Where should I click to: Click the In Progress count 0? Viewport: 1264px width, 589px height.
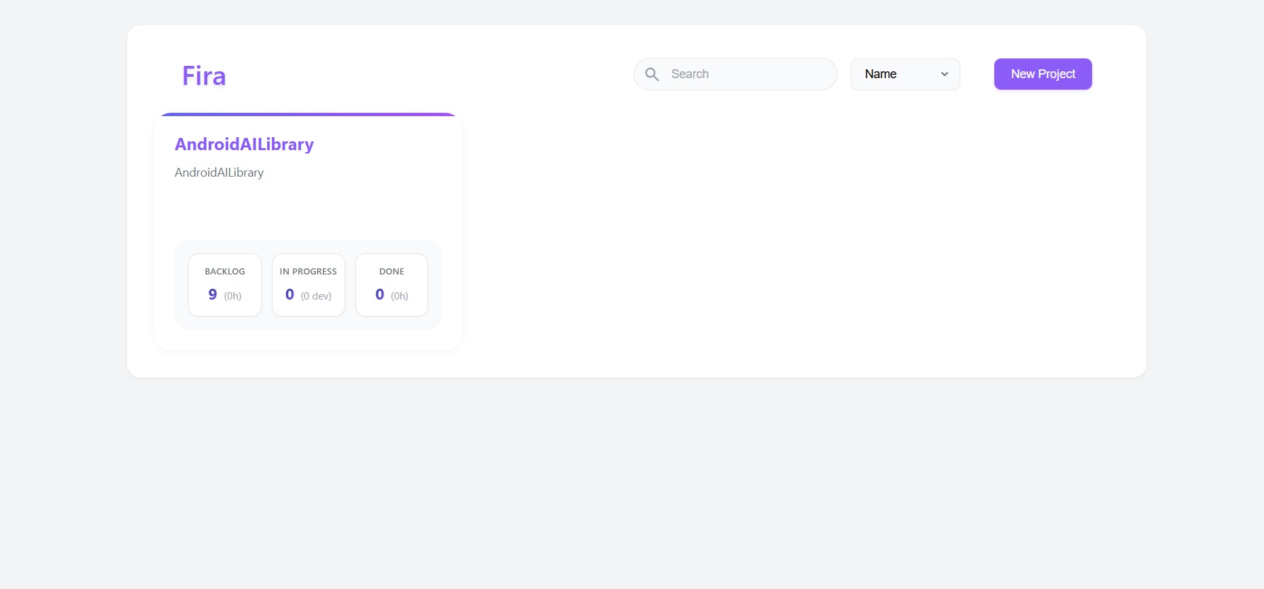click(289, 294)
